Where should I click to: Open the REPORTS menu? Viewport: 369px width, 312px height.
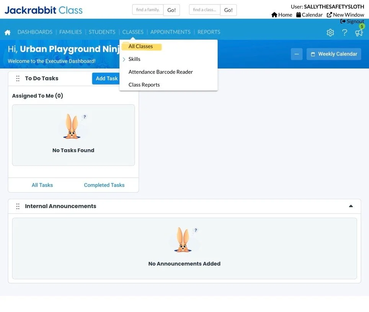pyautogui.click(x=209, y=32)
